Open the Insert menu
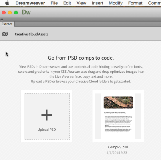Viewport: 161px width, 160px height. click(x=97, y=3)
